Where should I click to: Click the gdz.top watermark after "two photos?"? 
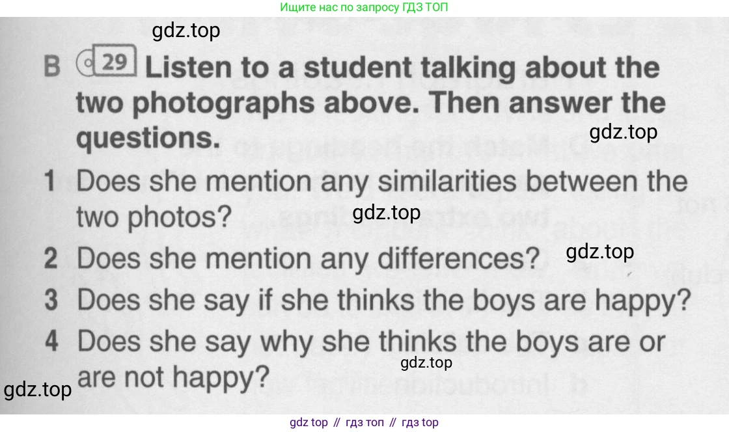pos(386,213)
